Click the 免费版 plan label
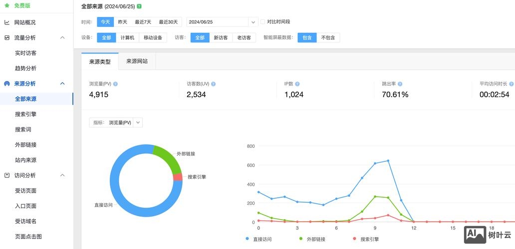The width and height of the screenshot is (515, 249). [x=22, y=5]
